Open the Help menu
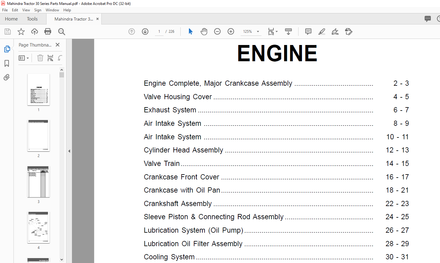440x263 pixels. [x=67, y=10]
